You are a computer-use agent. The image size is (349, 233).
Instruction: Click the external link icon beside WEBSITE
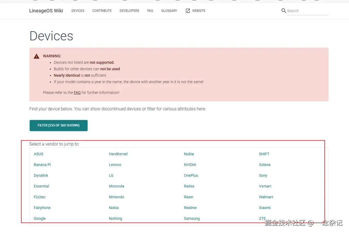click(x=188, y=11)
